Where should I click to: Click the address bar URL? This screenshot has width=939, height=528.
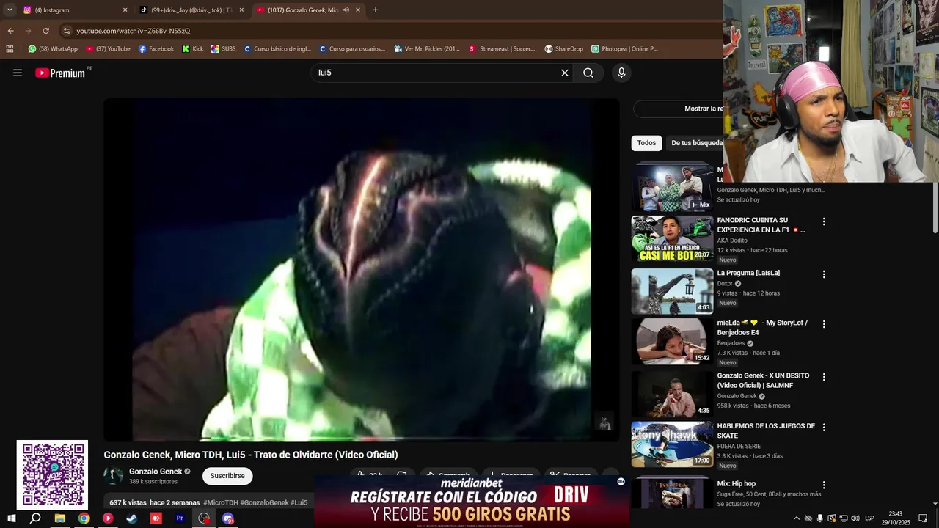(133, 31)
